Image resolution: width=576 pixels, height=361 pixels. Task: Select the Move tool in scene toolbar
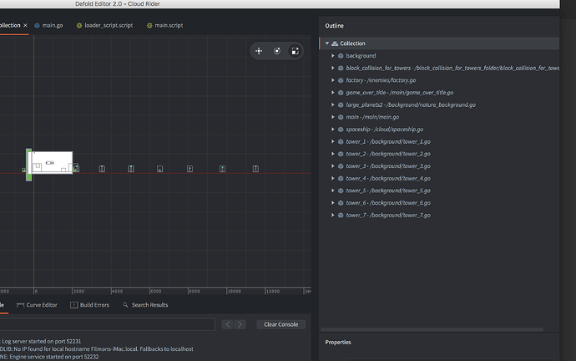259,51
